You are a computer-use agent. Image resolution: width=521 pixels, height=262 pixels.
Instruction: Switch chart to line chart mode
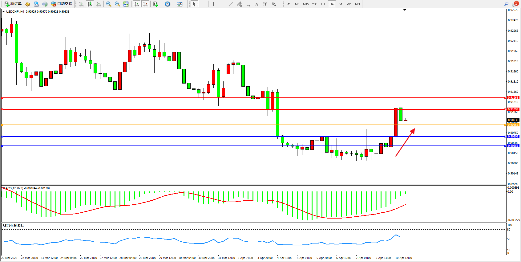point(99,4)
